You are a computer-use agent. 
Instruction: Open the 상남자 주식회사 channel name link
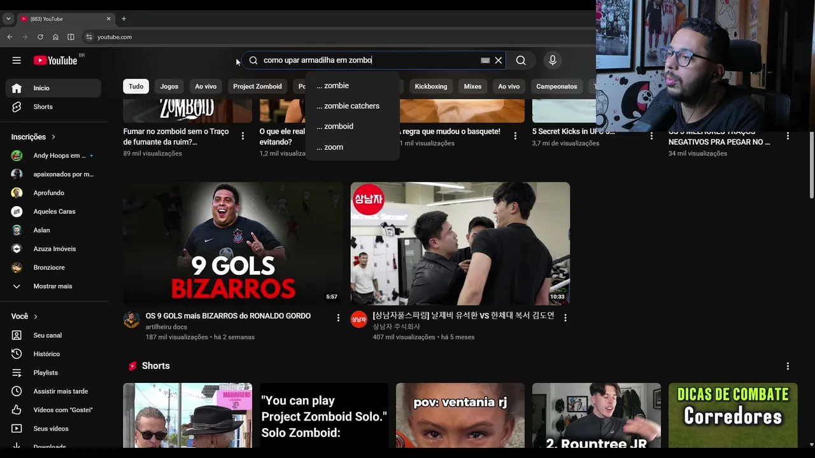click(397, 327)
